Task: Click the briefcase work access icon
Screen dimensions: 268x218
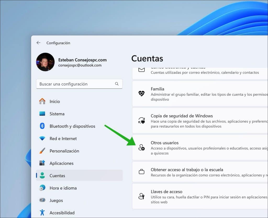Action: coord(142,171)
